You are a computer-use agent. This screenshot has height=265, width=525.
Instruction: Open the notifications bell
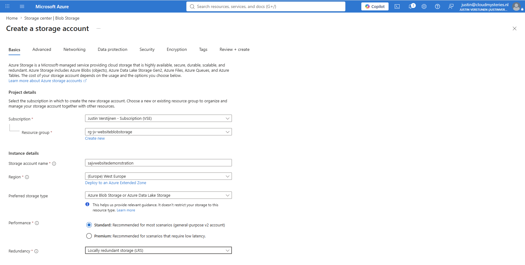(x=411, y=6)
